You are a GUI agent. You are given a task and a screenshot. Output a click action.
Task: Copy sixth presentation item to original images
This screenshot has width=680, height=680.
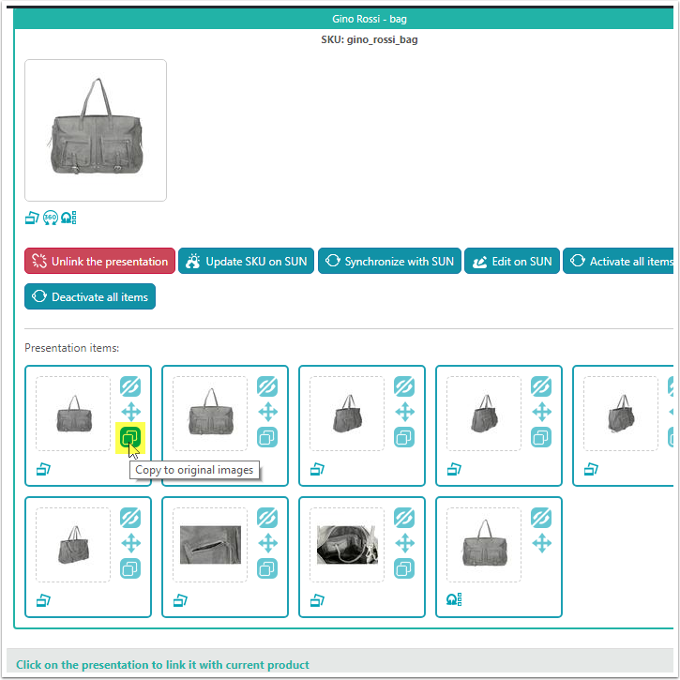(130, 568)
